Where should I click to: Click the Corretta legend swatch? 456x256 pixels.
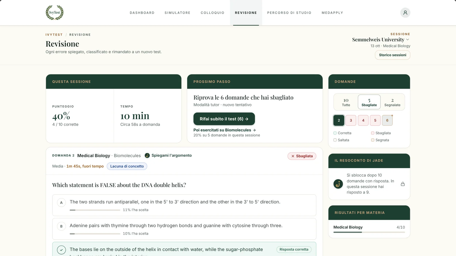(335, 133)
